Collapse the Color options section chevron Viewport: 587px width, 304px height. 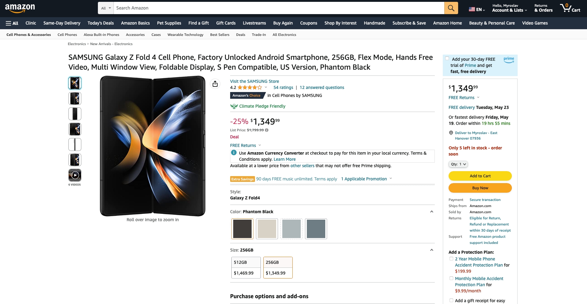click(431, 212)
